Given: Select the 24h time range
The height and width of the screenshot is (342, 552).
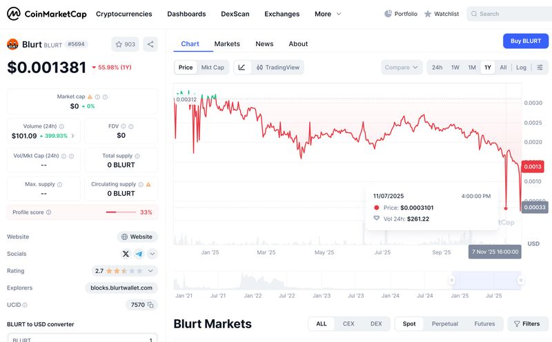Looking at the screenshot, I should (437, 68).
